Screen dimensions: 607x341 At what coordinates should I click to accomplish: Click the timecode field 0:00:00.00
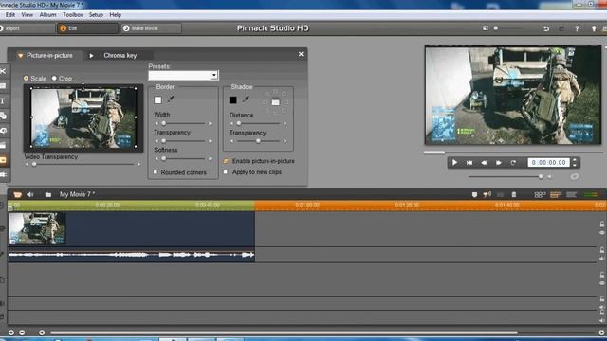[549, 163]
